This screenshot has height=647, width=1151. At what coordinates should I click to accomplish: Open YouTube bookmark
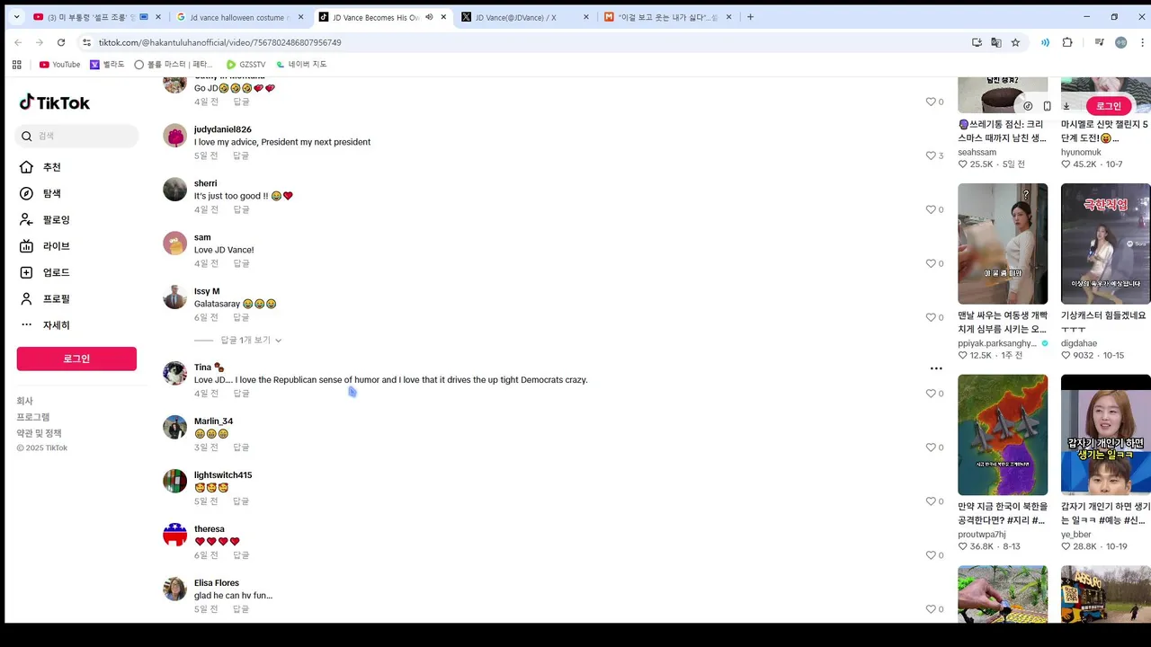click(59, 65)
